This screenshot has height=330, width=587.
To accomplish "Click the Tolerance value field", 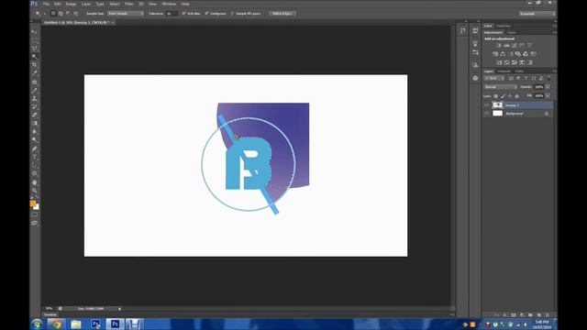I will 172,14.
